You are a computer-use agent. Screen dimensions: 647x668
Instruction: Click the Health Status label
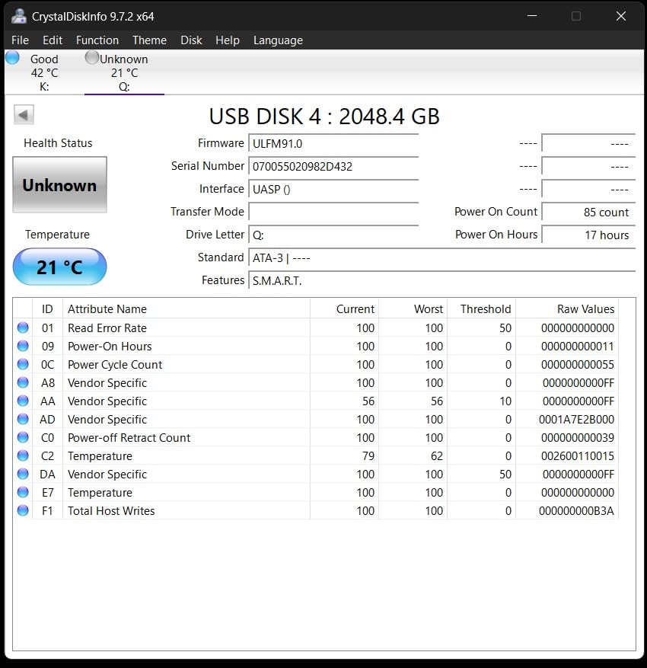tap(58, 143)
